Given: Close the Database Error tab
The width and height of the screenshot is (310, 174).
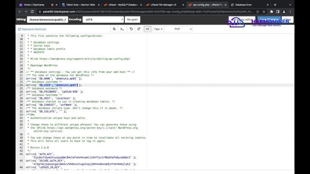Looking at the screenshot, I should [x=268, y=5].
